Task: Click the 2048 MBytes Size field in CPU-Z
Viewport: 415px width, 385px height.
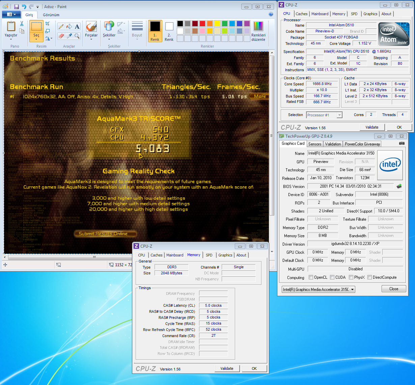Action: point(171,273)
